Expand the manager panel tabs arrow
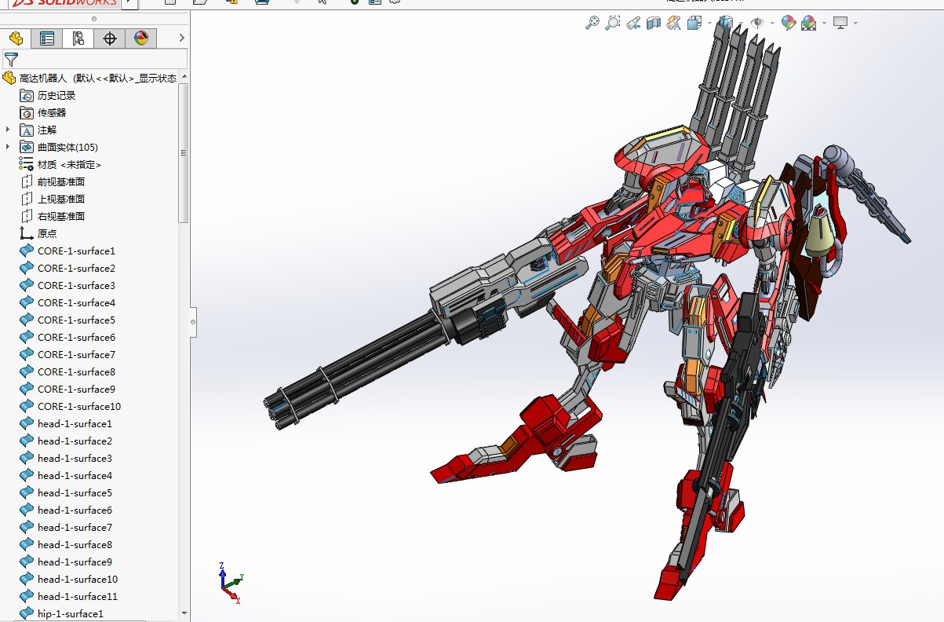944x622 pixels. (x=182, y=38)
